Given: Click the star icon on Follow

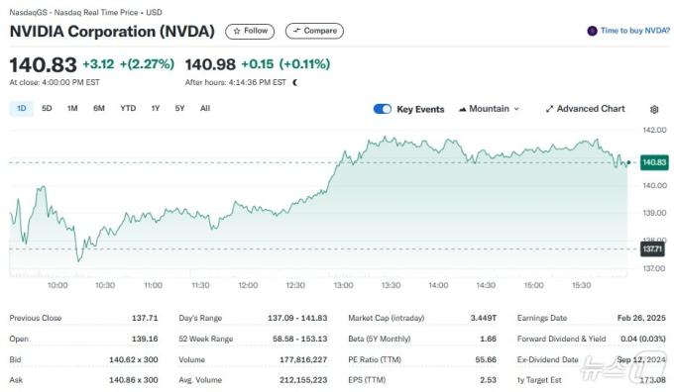Looking at the screenshot, I should tap(237, 31).
